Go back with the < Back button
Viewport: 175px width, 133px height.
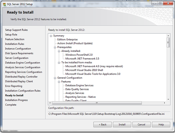tap(103, 125)
